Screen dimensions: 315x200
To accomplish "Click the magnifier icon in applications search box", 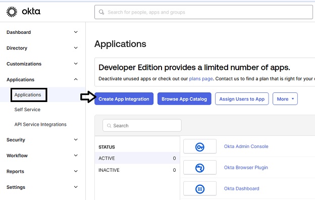I will (109, 126).
